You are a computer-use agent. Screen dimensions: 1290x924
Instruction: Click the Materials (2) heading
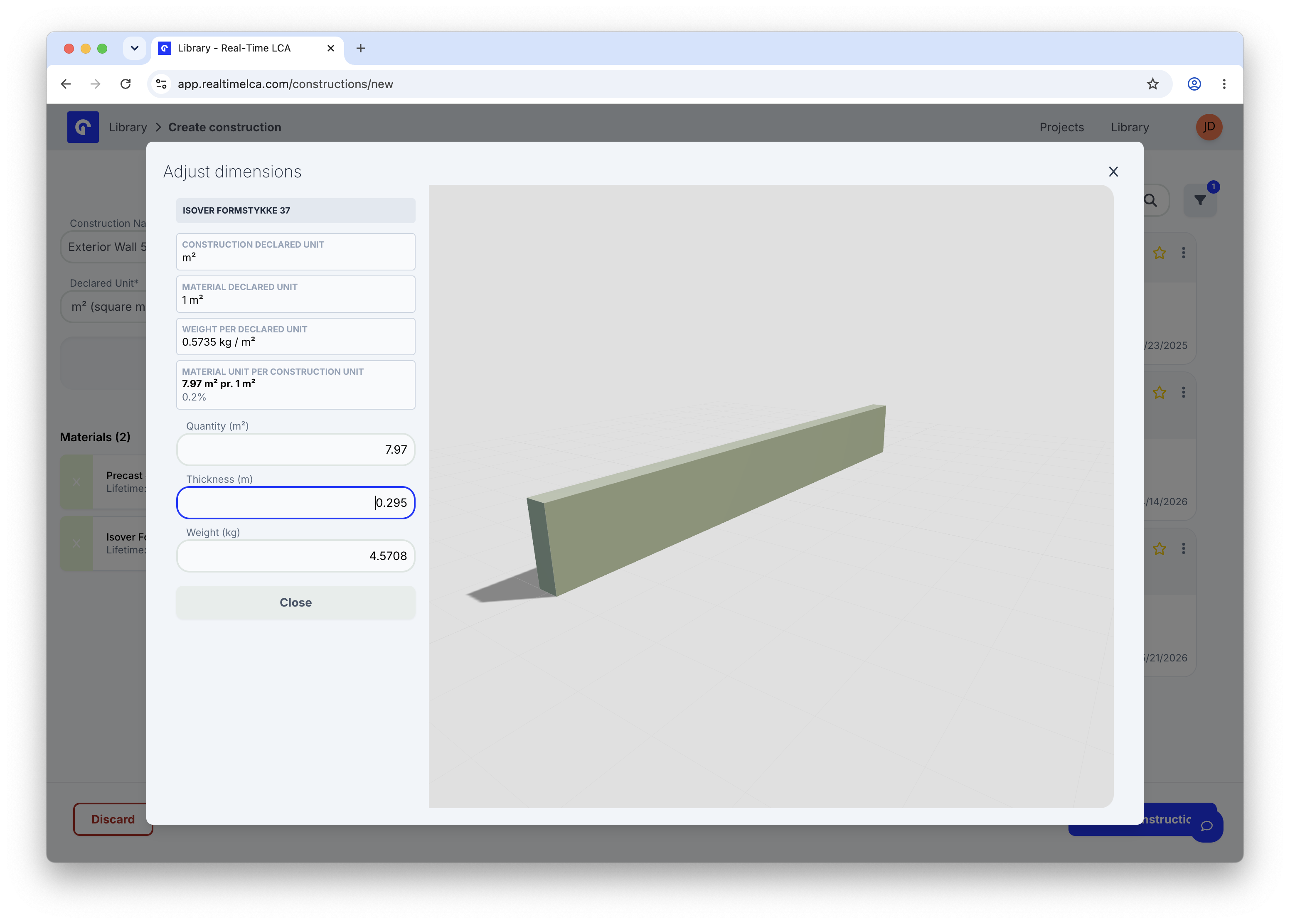95,437
